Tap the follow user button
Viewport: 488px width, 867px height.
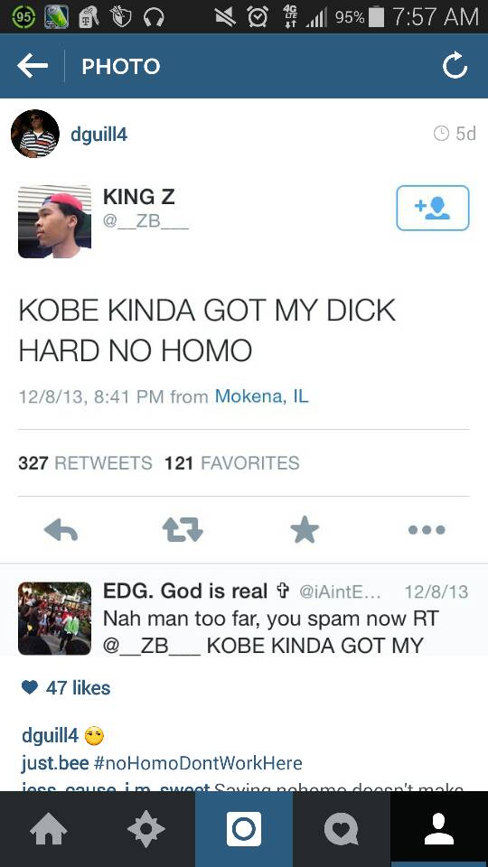click(433, 208)
